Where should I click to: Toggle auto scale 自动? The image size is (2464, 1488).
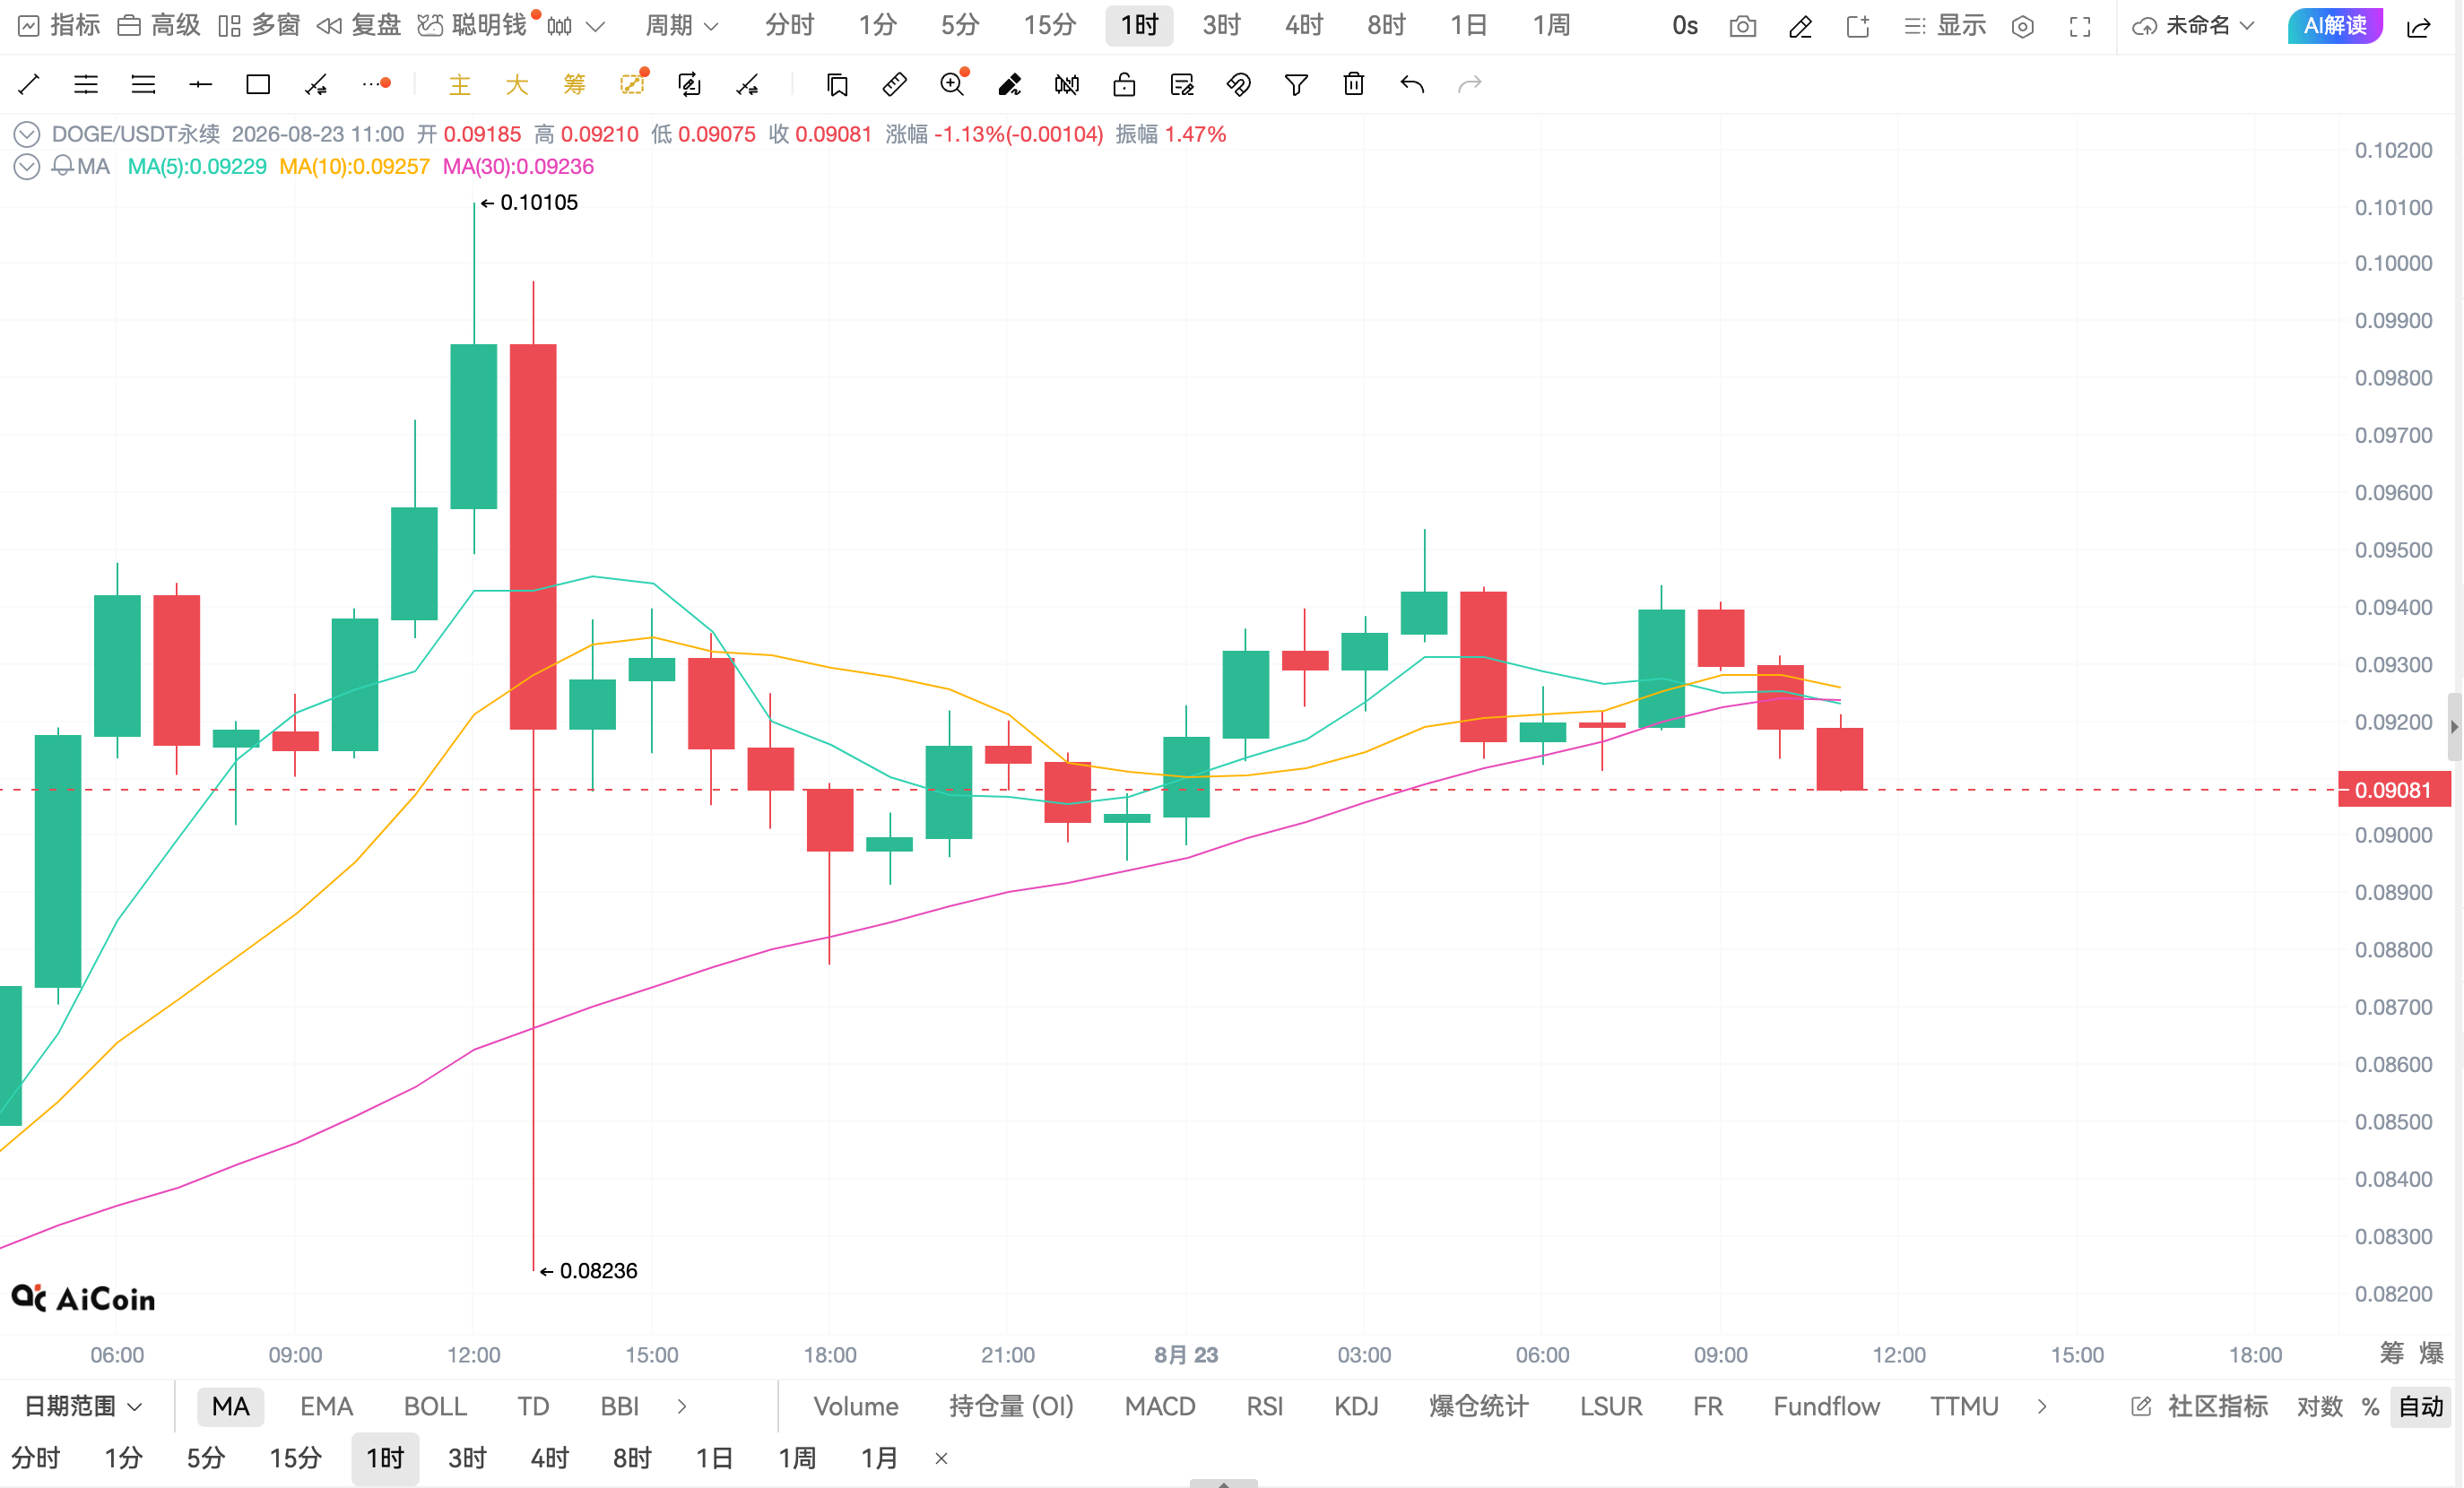click(x=2421, y=1407)
